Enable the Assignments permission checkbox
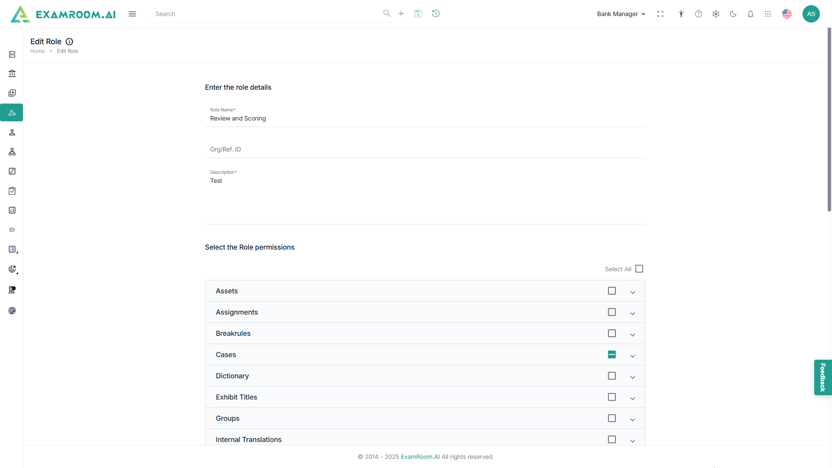 pyautogui.click(x=612, y=312)
